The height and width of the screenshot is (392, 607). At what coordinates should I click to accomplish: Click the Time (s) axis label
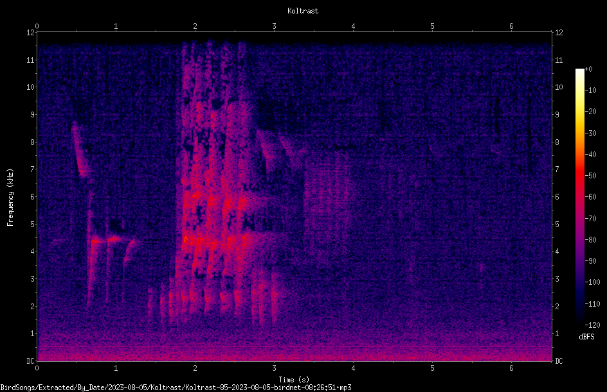pyautogui.click(x=294, y=380)
